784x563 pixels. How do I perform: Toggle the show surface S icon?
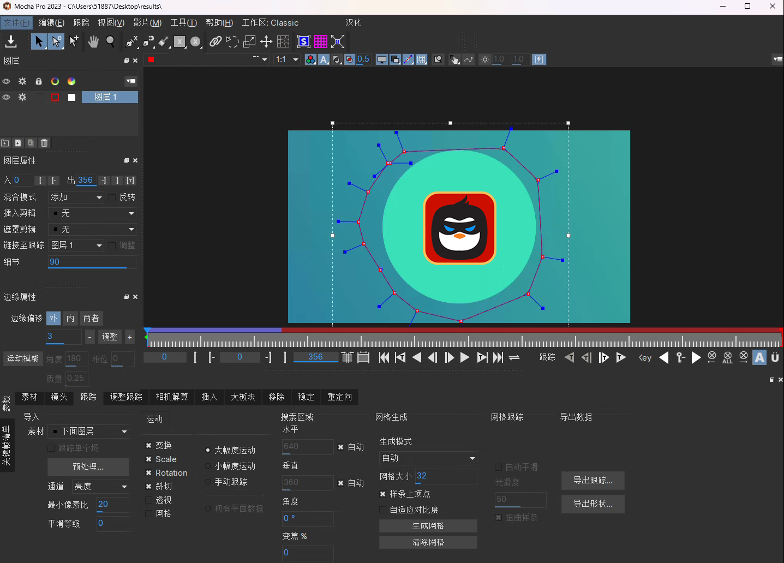pos(304,41)
